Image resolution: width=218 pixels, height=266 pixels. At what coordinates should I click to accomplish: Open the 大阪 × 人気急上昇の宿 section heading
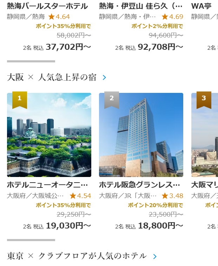(52, 77)
